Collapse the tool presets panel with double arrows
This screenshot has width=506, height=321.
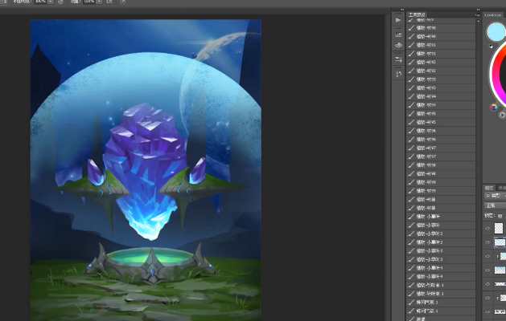pyautogui.click(x=478, y=10)
